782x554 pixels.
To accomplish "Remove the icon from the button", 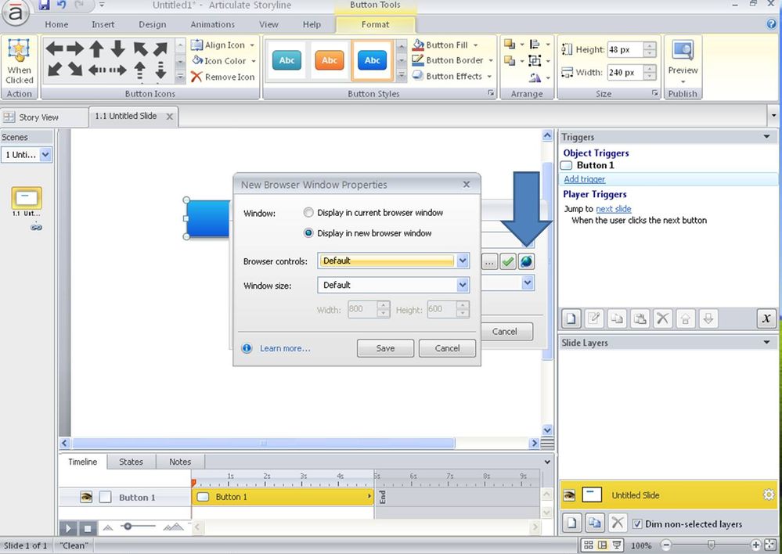I will [222, 77].
